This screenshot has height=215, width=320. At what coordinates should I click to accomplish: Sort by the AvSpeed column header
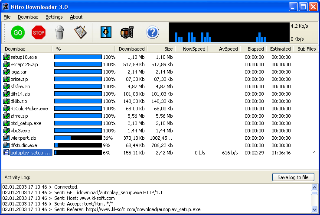click(224, 49)
